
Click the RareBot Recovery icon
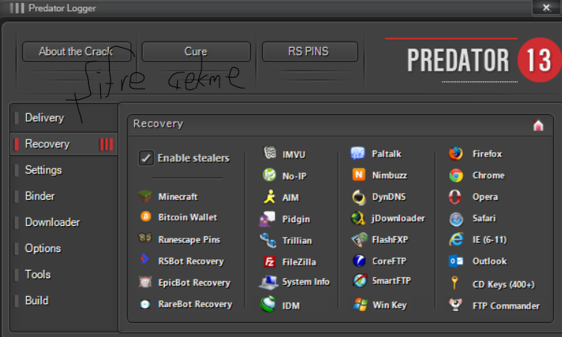145,304
